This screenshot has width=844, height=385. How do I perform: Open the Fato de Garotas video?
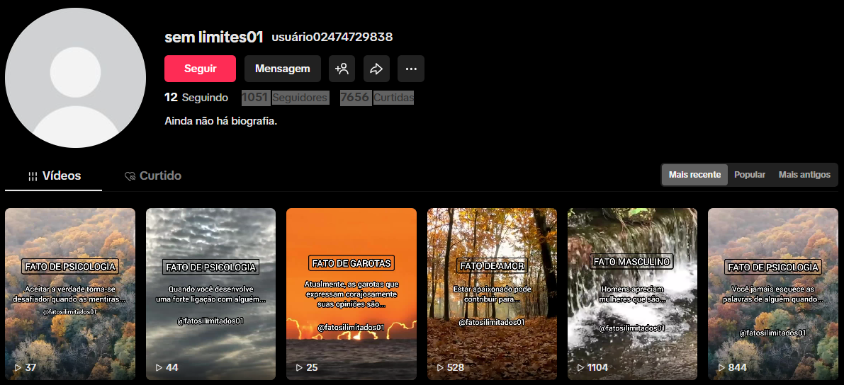click(351, 294)
